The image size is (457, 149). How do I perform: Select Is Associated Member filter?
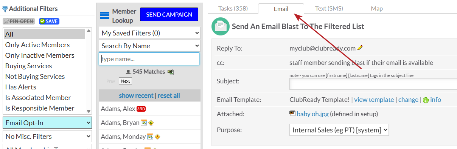point(45,97)
